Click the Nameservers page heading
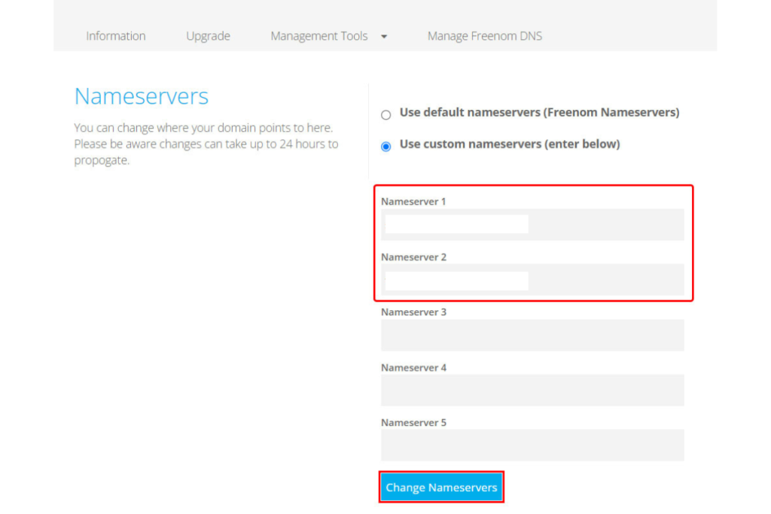The height and width of the screenshot is (514, 771). (x=142, y=96)
